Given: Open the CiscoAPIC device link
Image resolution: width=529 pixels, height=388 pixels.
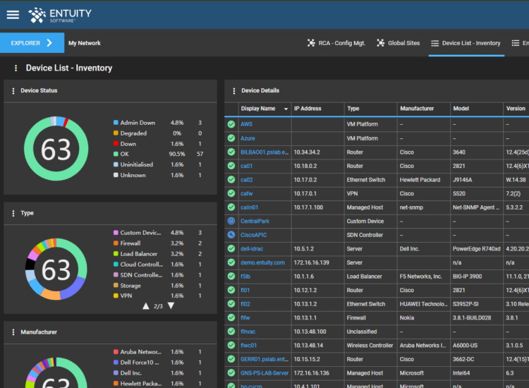Looking at the screenshot, I should click(253, 235).
